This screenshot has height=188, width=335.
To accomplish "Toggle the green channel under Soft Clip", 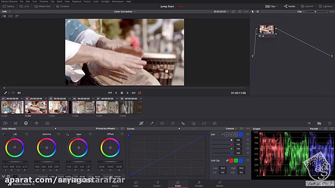I will [x=236, y=161].
